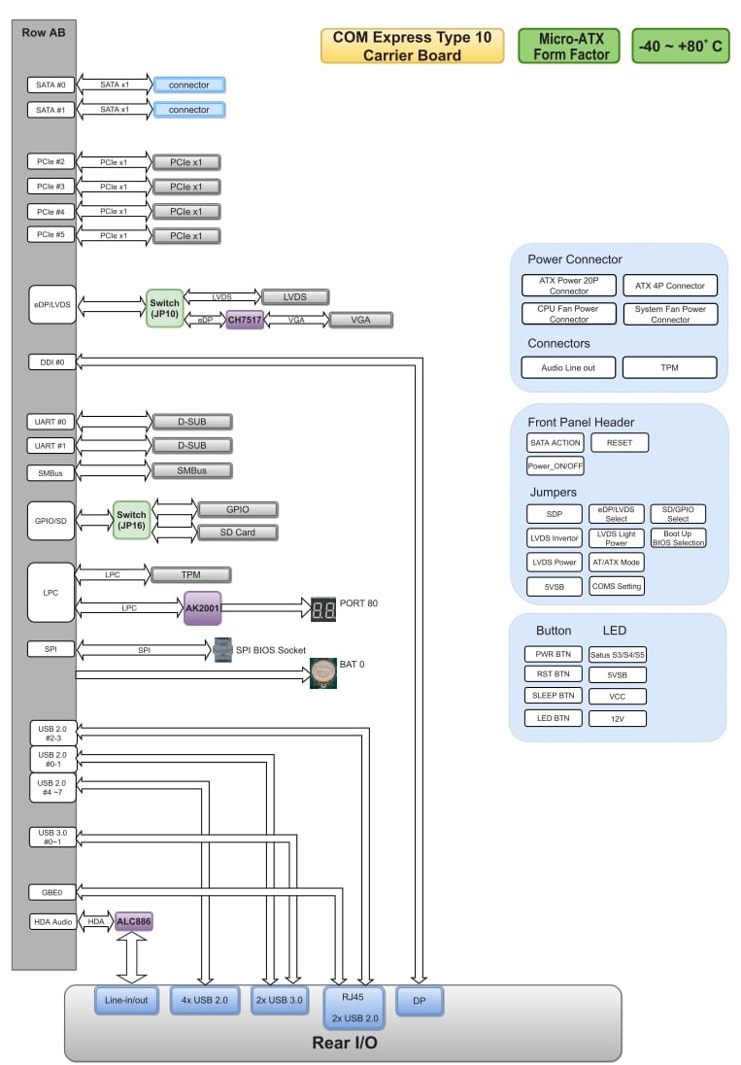Select the SD Card block

(238, 532)
